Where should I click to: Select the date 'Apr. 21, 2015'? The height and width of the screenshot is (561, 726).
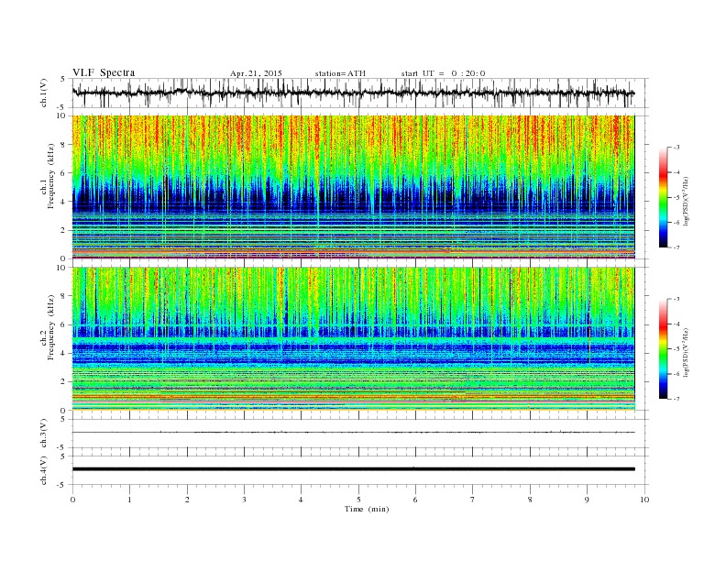click(256, 73)
